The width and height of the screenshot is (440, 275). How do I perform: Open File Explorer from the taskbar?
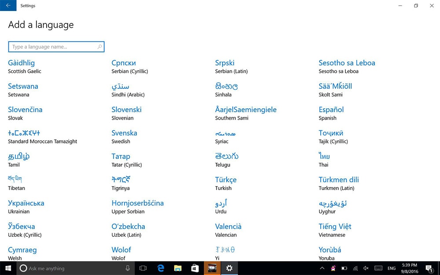coord(178,268)
